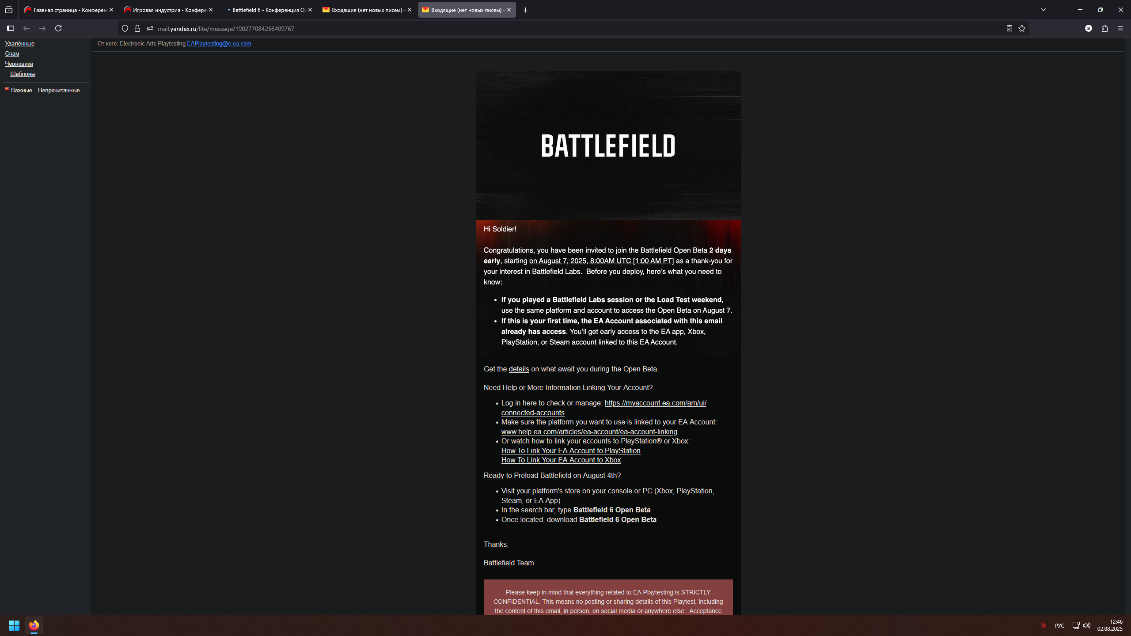Open the extensions puzzle icon
The height and width of the screenshot is (636, 1131).
[x=1104, y=28]
